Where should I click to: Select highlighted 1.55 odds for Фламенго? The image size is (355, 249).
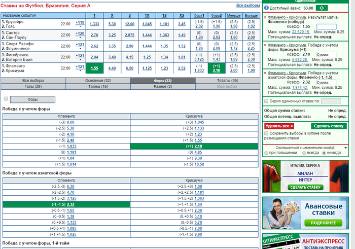coord(94,68)
